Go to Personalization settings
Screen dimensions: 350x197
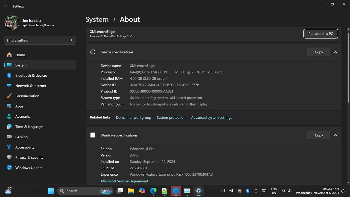pyautogui.click(x=27, y=96)
